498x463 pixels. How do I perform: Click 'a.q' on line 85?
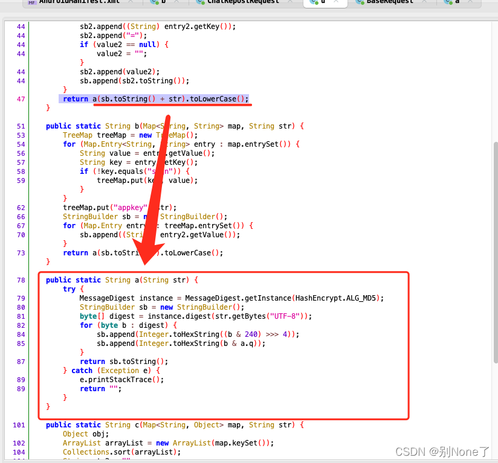click(x=247, y=343)
